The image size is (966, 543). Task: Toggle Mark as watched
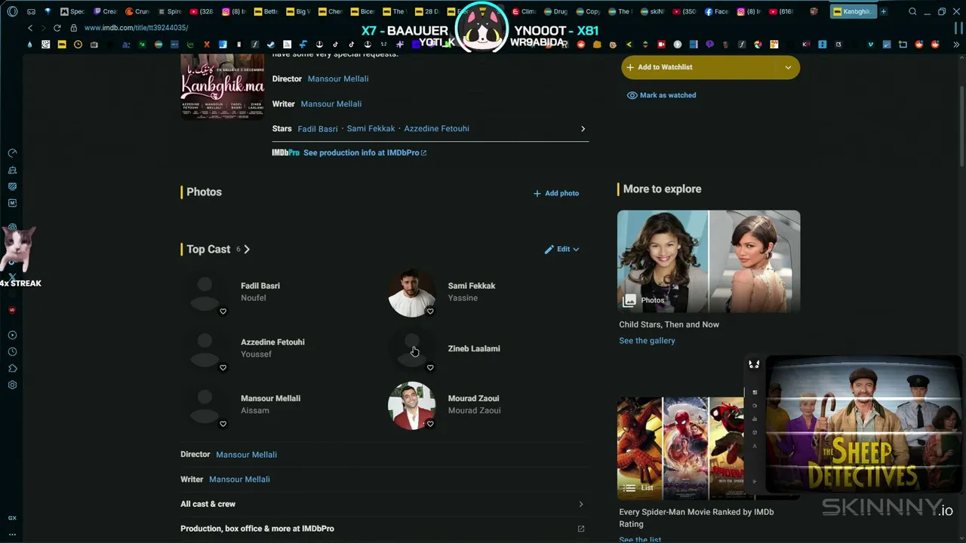pyautogui.click(x=662, y=95)
